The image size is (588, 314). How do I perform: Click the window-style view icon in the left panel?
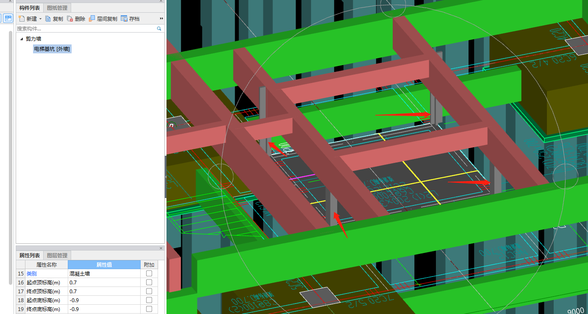point(8,18)
